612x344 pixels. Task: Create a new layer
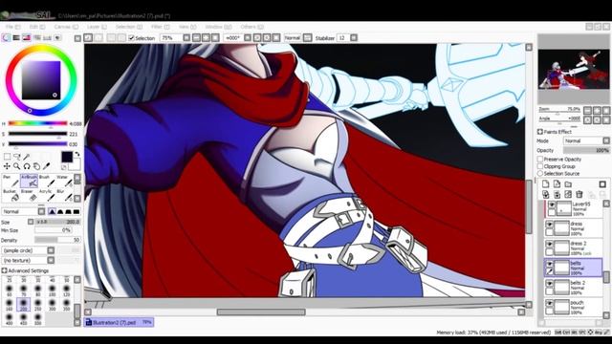point(546,184)
